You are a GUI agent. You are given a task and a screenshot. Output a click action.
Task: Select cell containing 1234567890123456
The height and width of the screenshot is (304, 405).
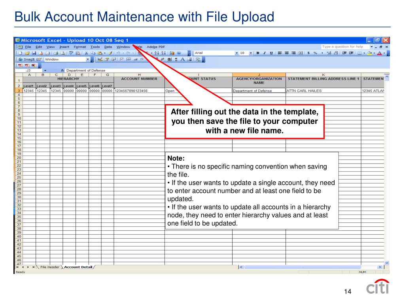point(139,91)
